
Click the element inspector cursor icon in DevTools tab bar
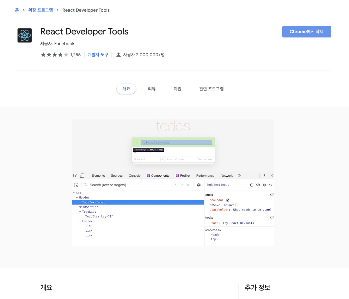tap(75, 175)
